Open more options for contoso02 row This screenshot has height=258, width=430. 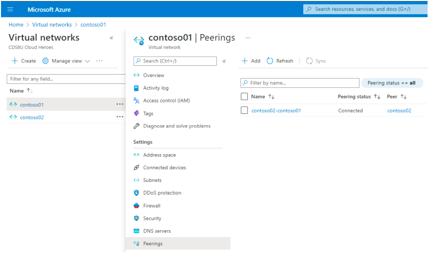(120, 117)
